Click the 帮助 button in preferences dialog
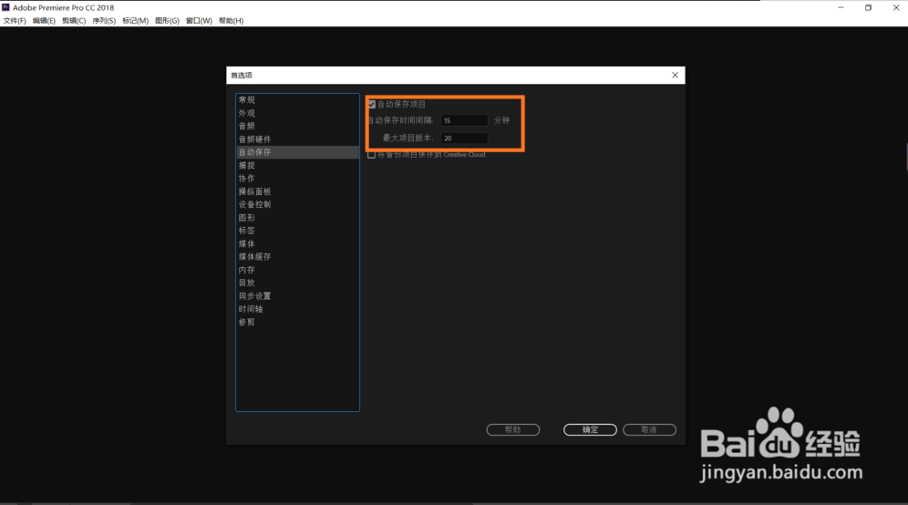 click(513, 429)
